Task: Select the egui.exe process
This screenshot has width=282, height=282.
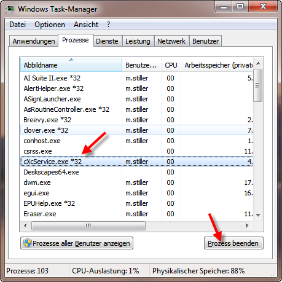Action: pos(136,193)
